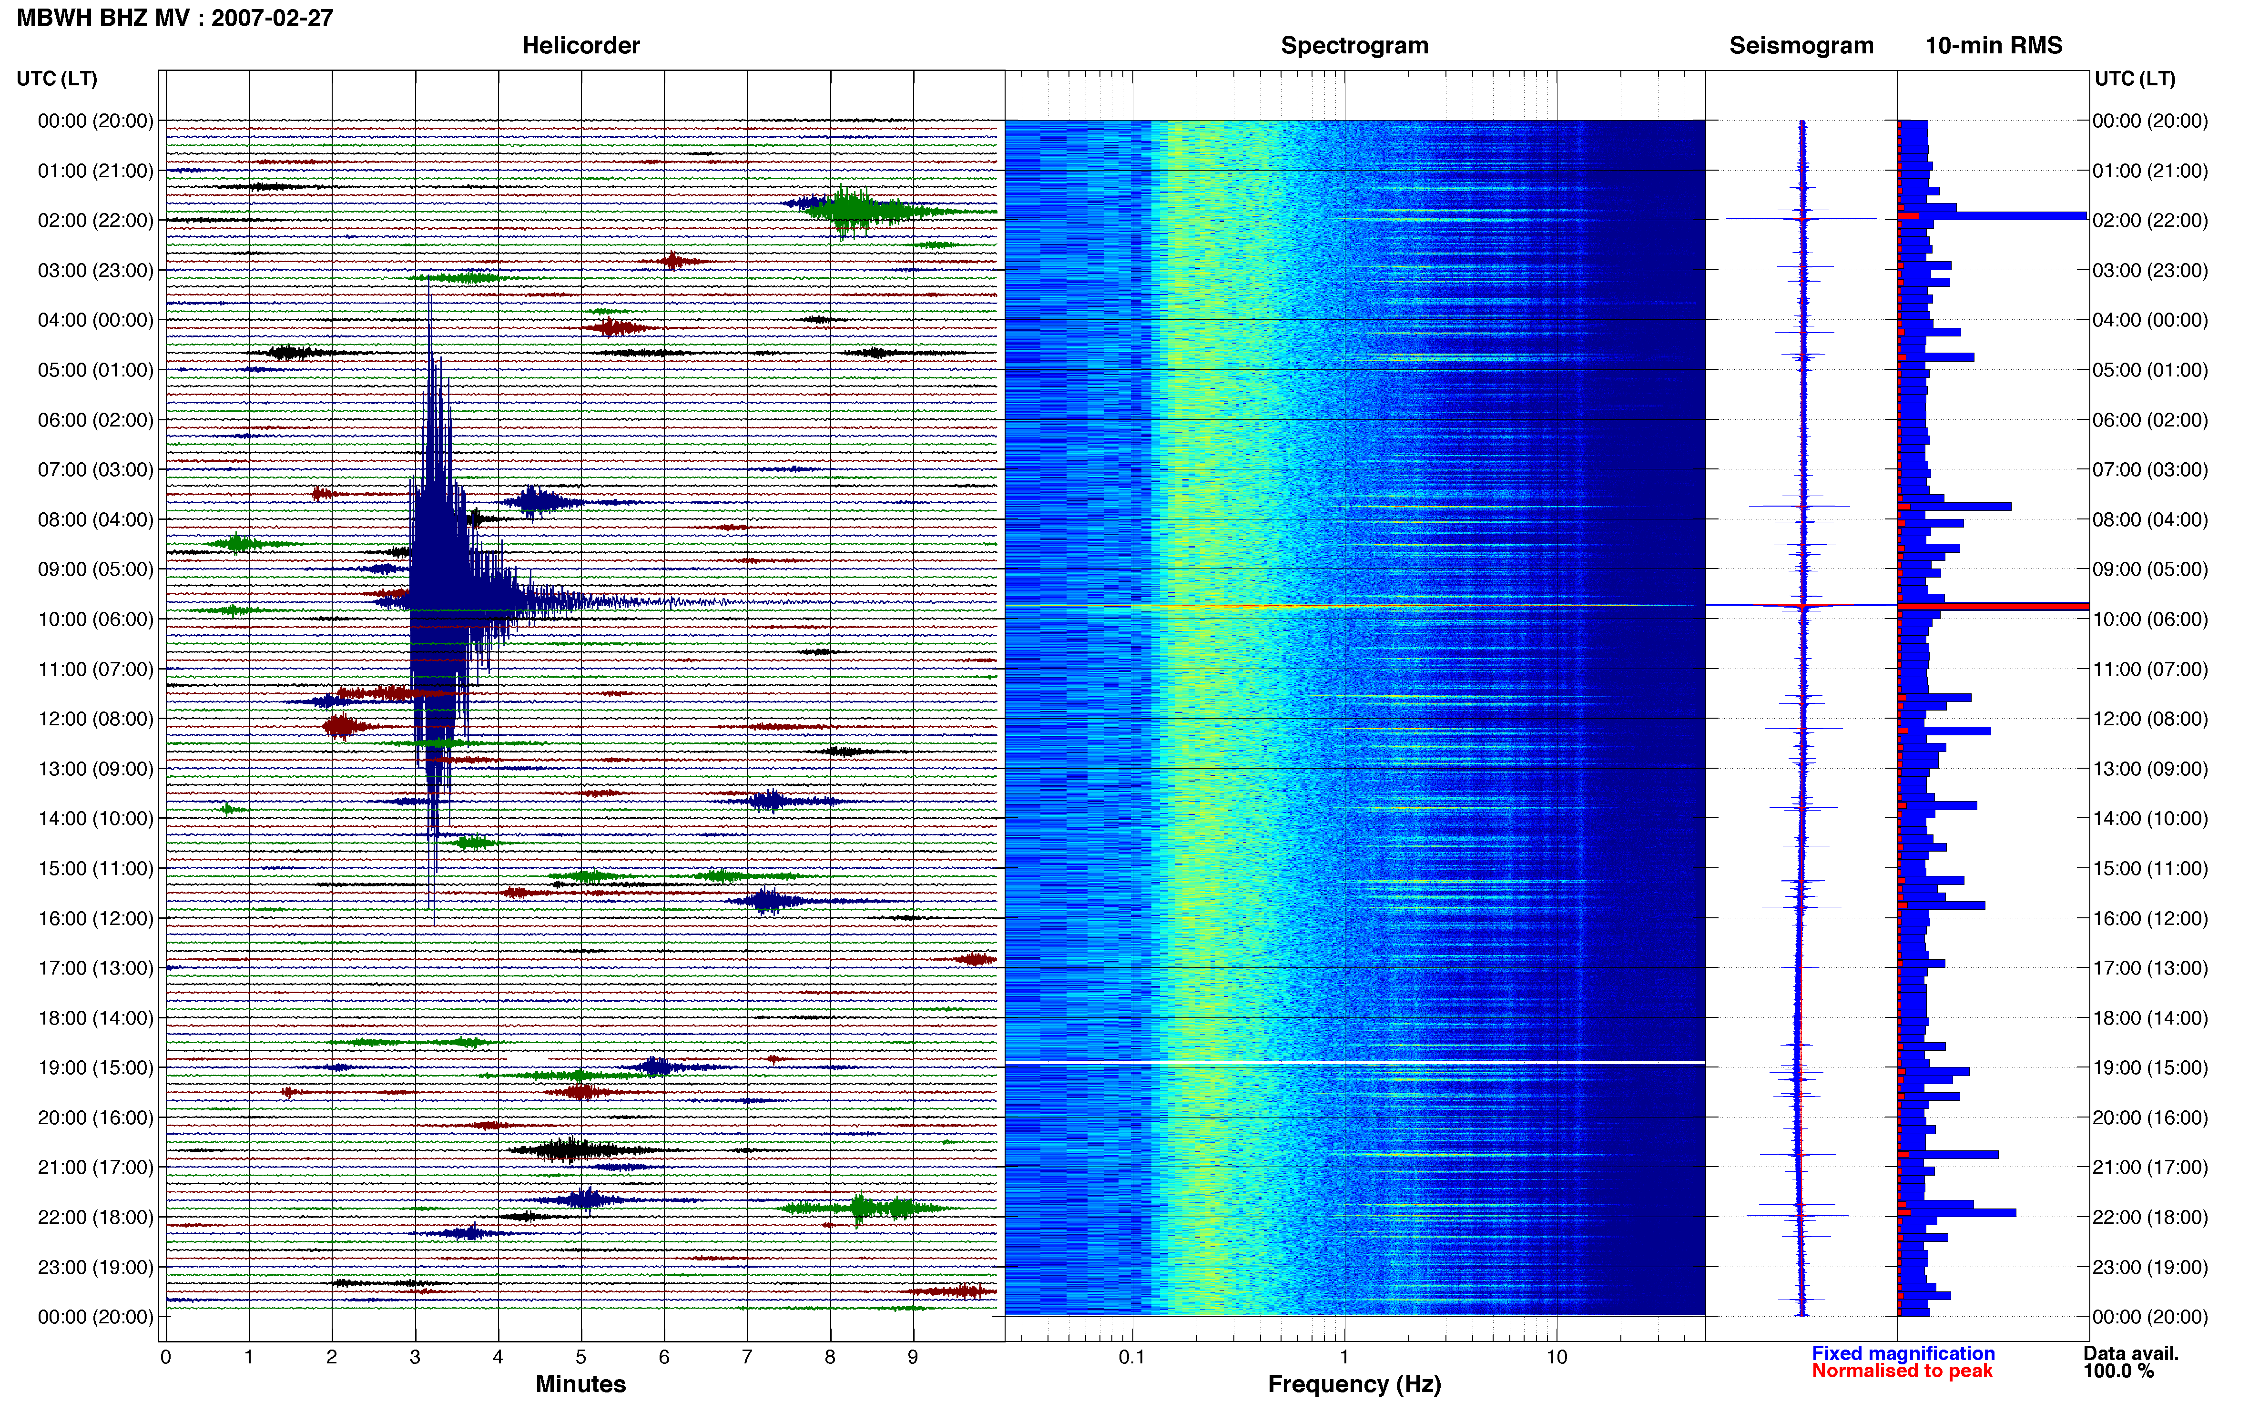The image size is (2259, 1412).
Task: Click the 1 tick on the frequency axis
Action: coord(1344,1357)
